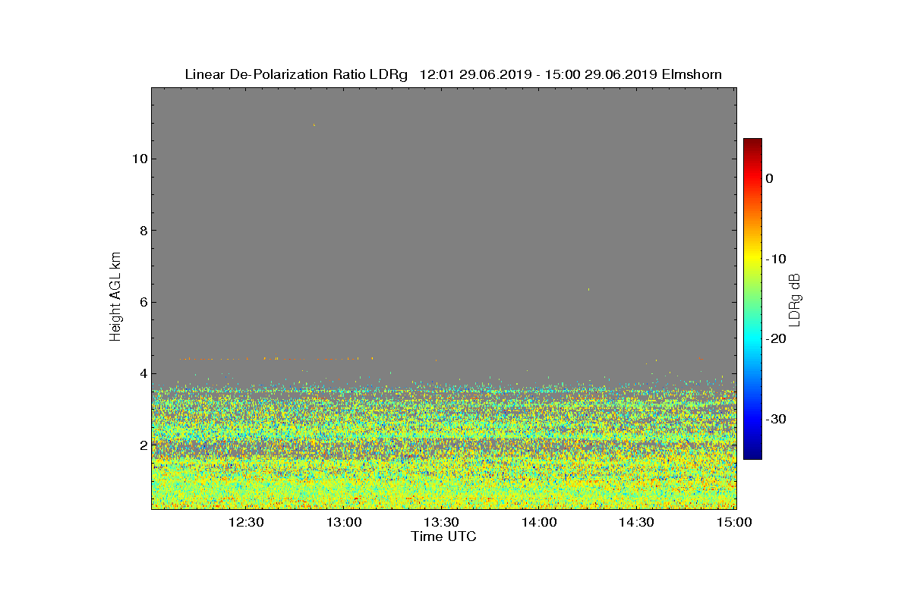The image size is (911, 607).
Task: Click the height tick label 2
Action: pos(142,445)
